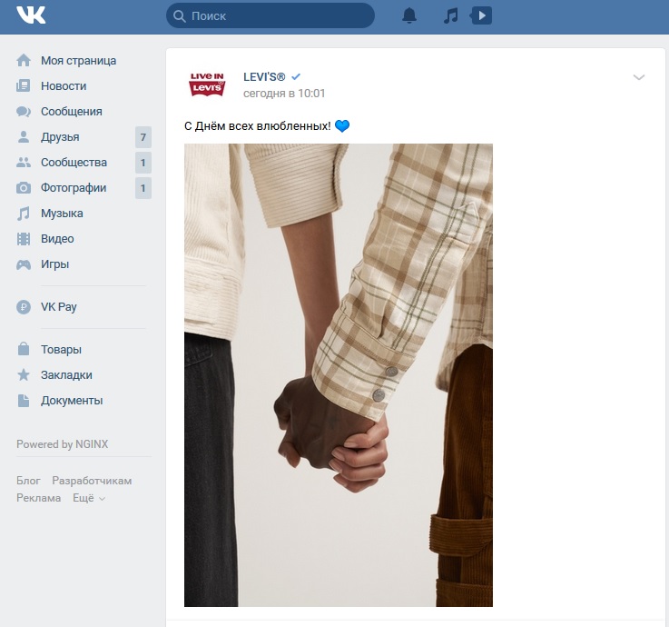Click the "Сообщества" communities icon
This screenshot has height=627, width=669.
(24, 163)
